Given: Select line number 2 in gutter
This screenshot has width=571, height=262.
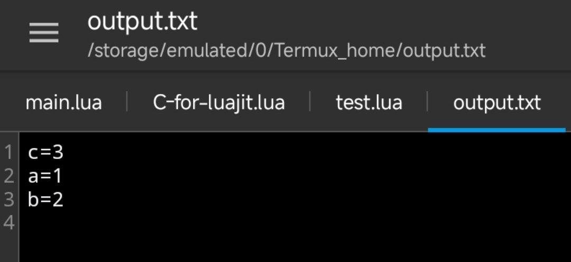Looking at the screenshot, I should click(x=8, y=176).
